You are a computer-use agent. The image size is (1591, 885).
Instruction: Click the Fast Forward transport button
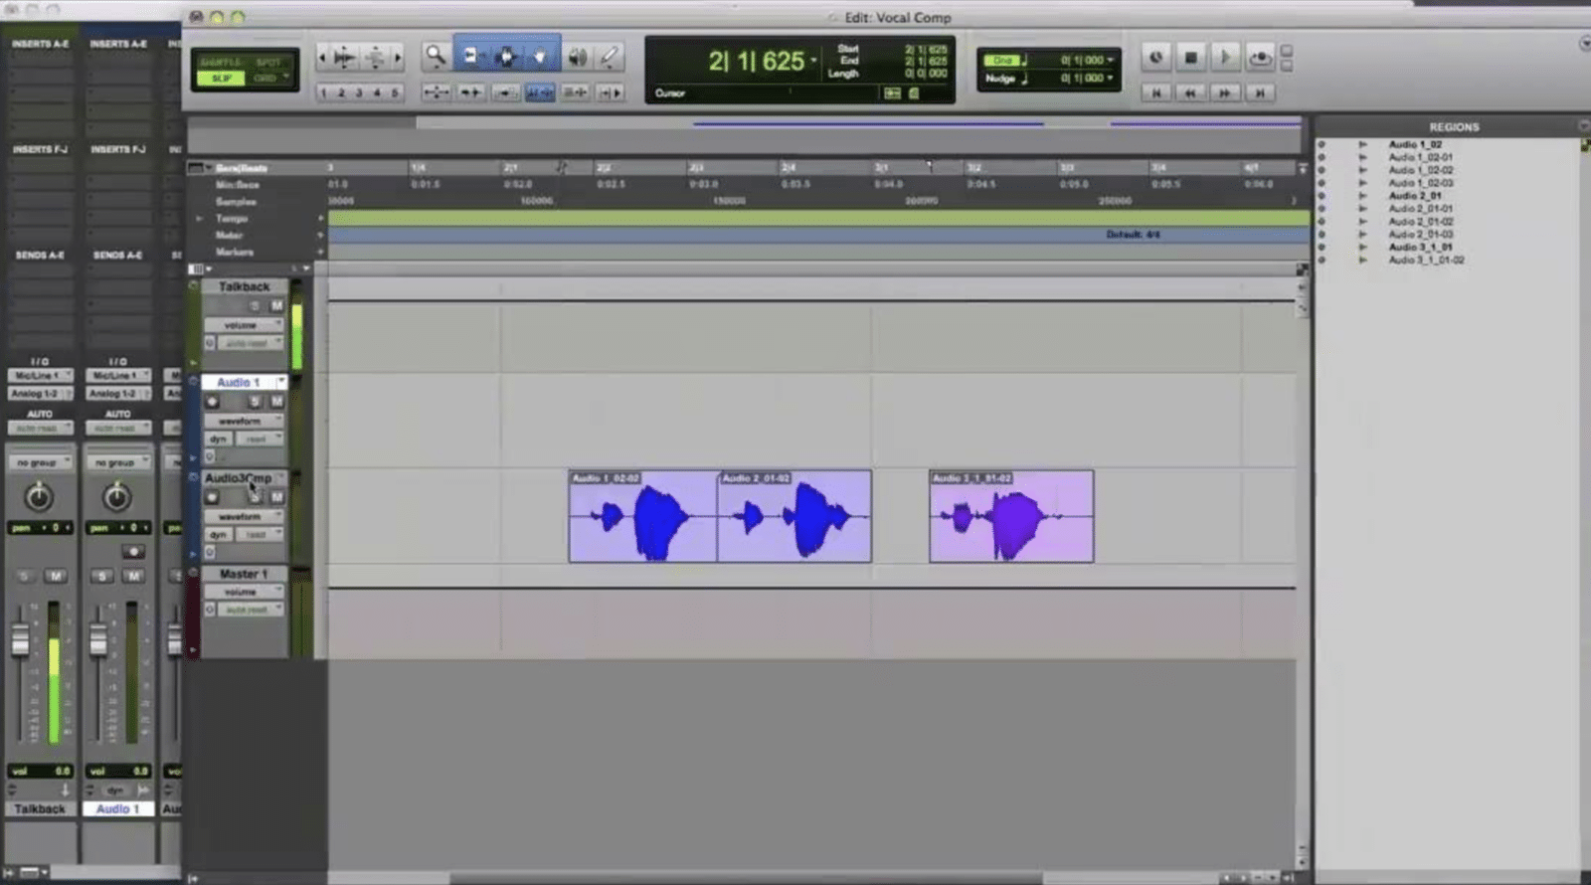pyautogui.click(x=1225, y=92)
